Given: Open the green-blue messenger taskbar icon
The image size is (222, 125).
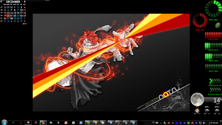Looking at the screenshot, I should [51, 123].
